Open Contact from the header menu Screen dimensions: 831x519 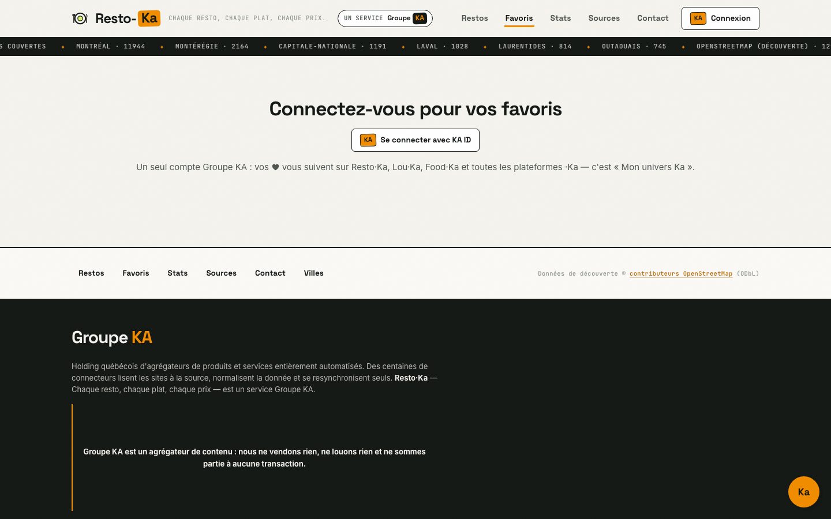pyautogui.click(x=653, y=18)
